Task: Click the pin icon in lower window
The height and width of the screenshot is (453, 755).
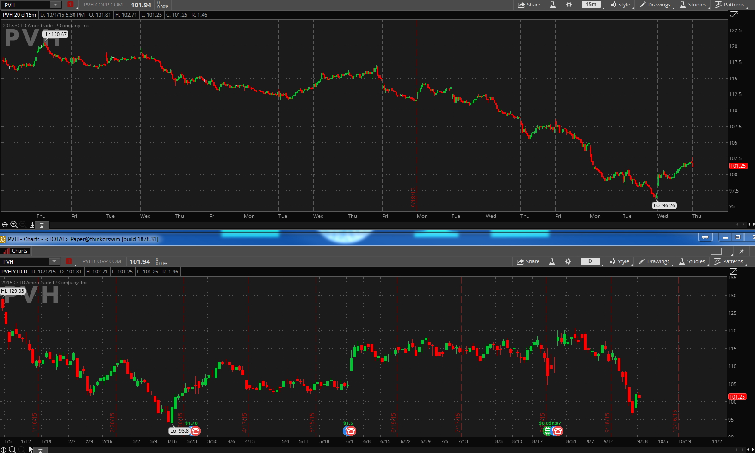Action: point(742,251)
